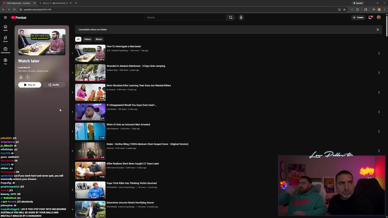388x218 pixels.
Task: Open playlist more-options menu under Watch later
Action: 27,77
